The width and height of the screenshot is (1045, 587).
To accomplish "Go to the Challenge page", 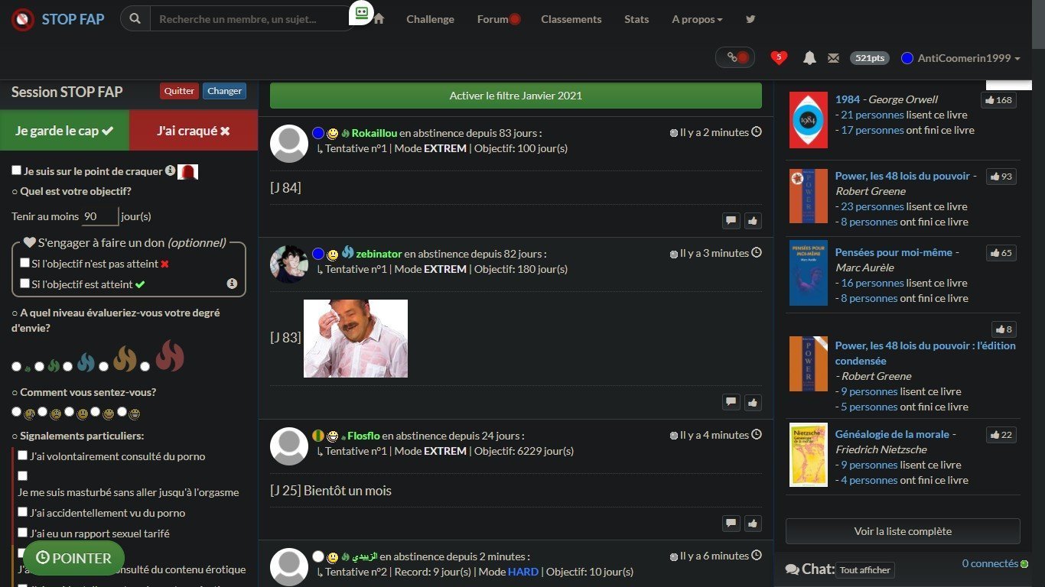I will click(430, 19).
